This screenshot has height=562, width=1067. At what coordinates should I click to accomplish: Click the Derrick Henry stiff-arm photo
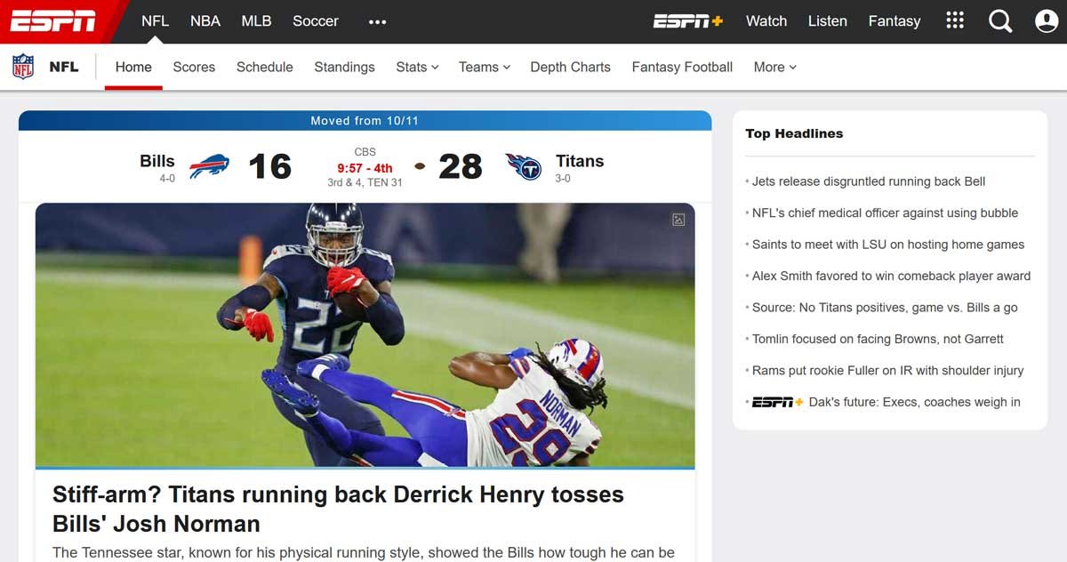tap(365, 335)
